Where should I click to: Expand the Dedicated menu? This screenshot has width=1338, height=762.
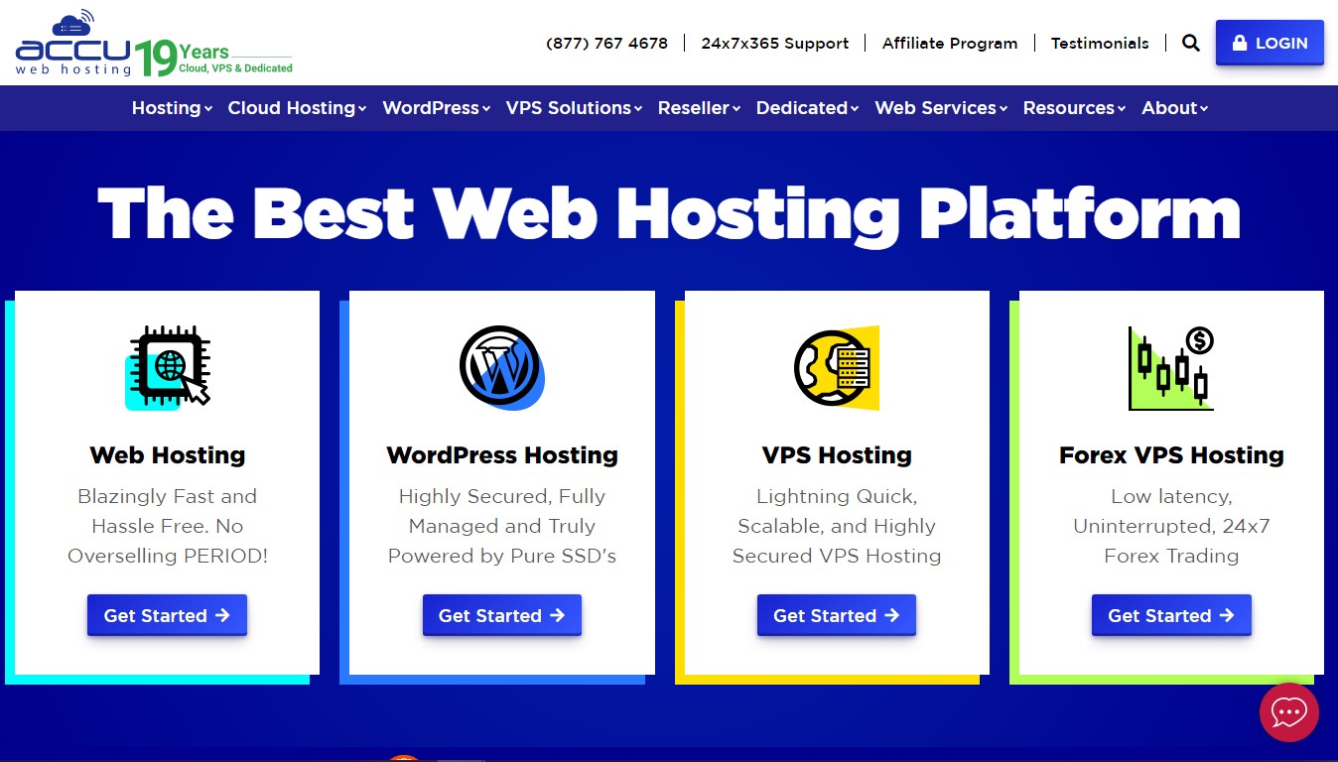click(x=807, y=108)
